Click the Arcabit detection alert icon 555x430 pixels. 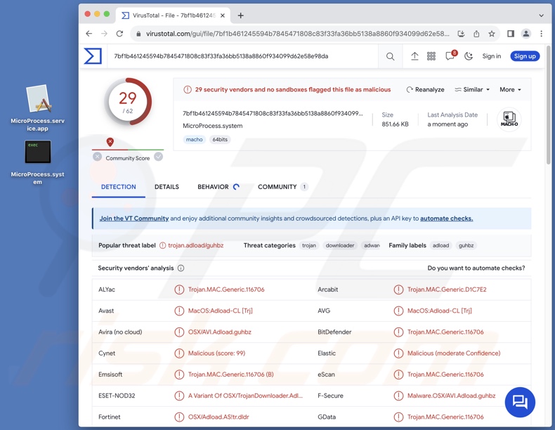pos(398,289)
